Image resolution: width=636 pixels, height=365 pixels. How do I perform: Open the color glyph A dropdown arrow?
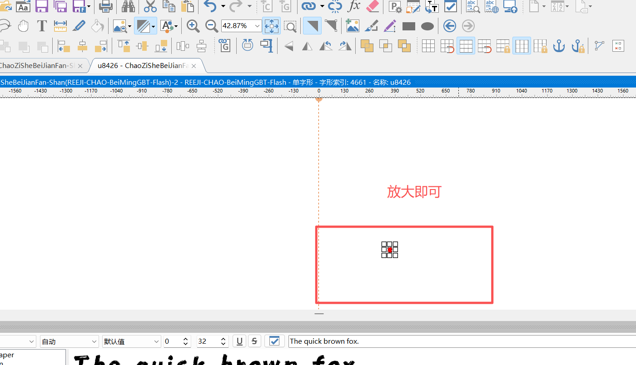click(x=176, y=26)
